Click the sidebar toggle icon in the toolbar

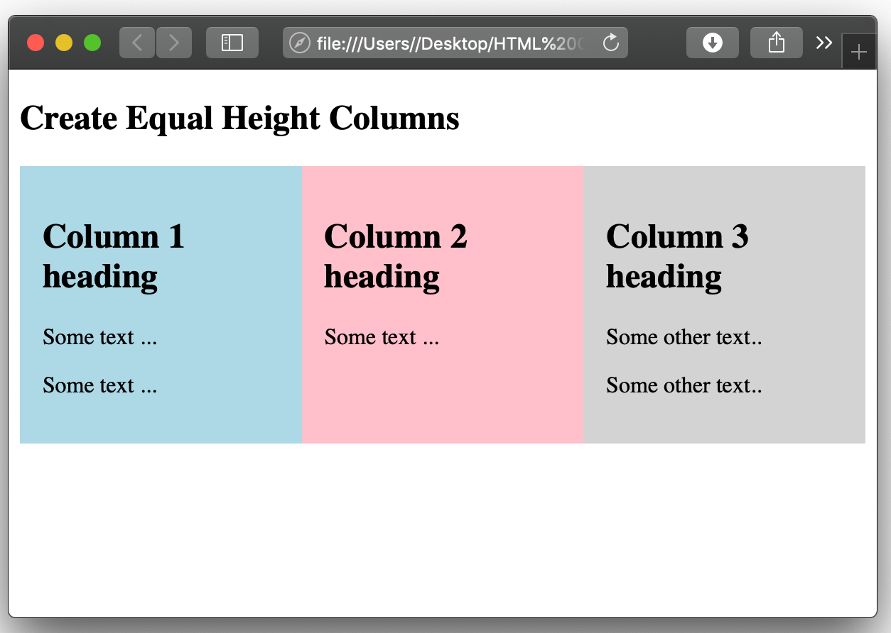(232, 42)
